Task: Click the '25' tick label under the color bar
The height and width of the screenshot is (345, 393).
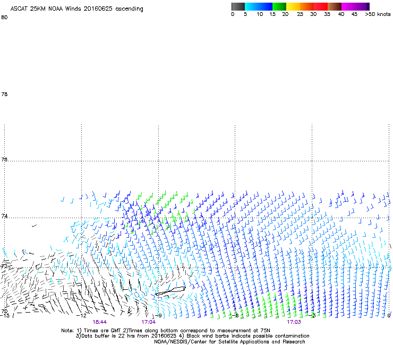Action: pos(300,14)
